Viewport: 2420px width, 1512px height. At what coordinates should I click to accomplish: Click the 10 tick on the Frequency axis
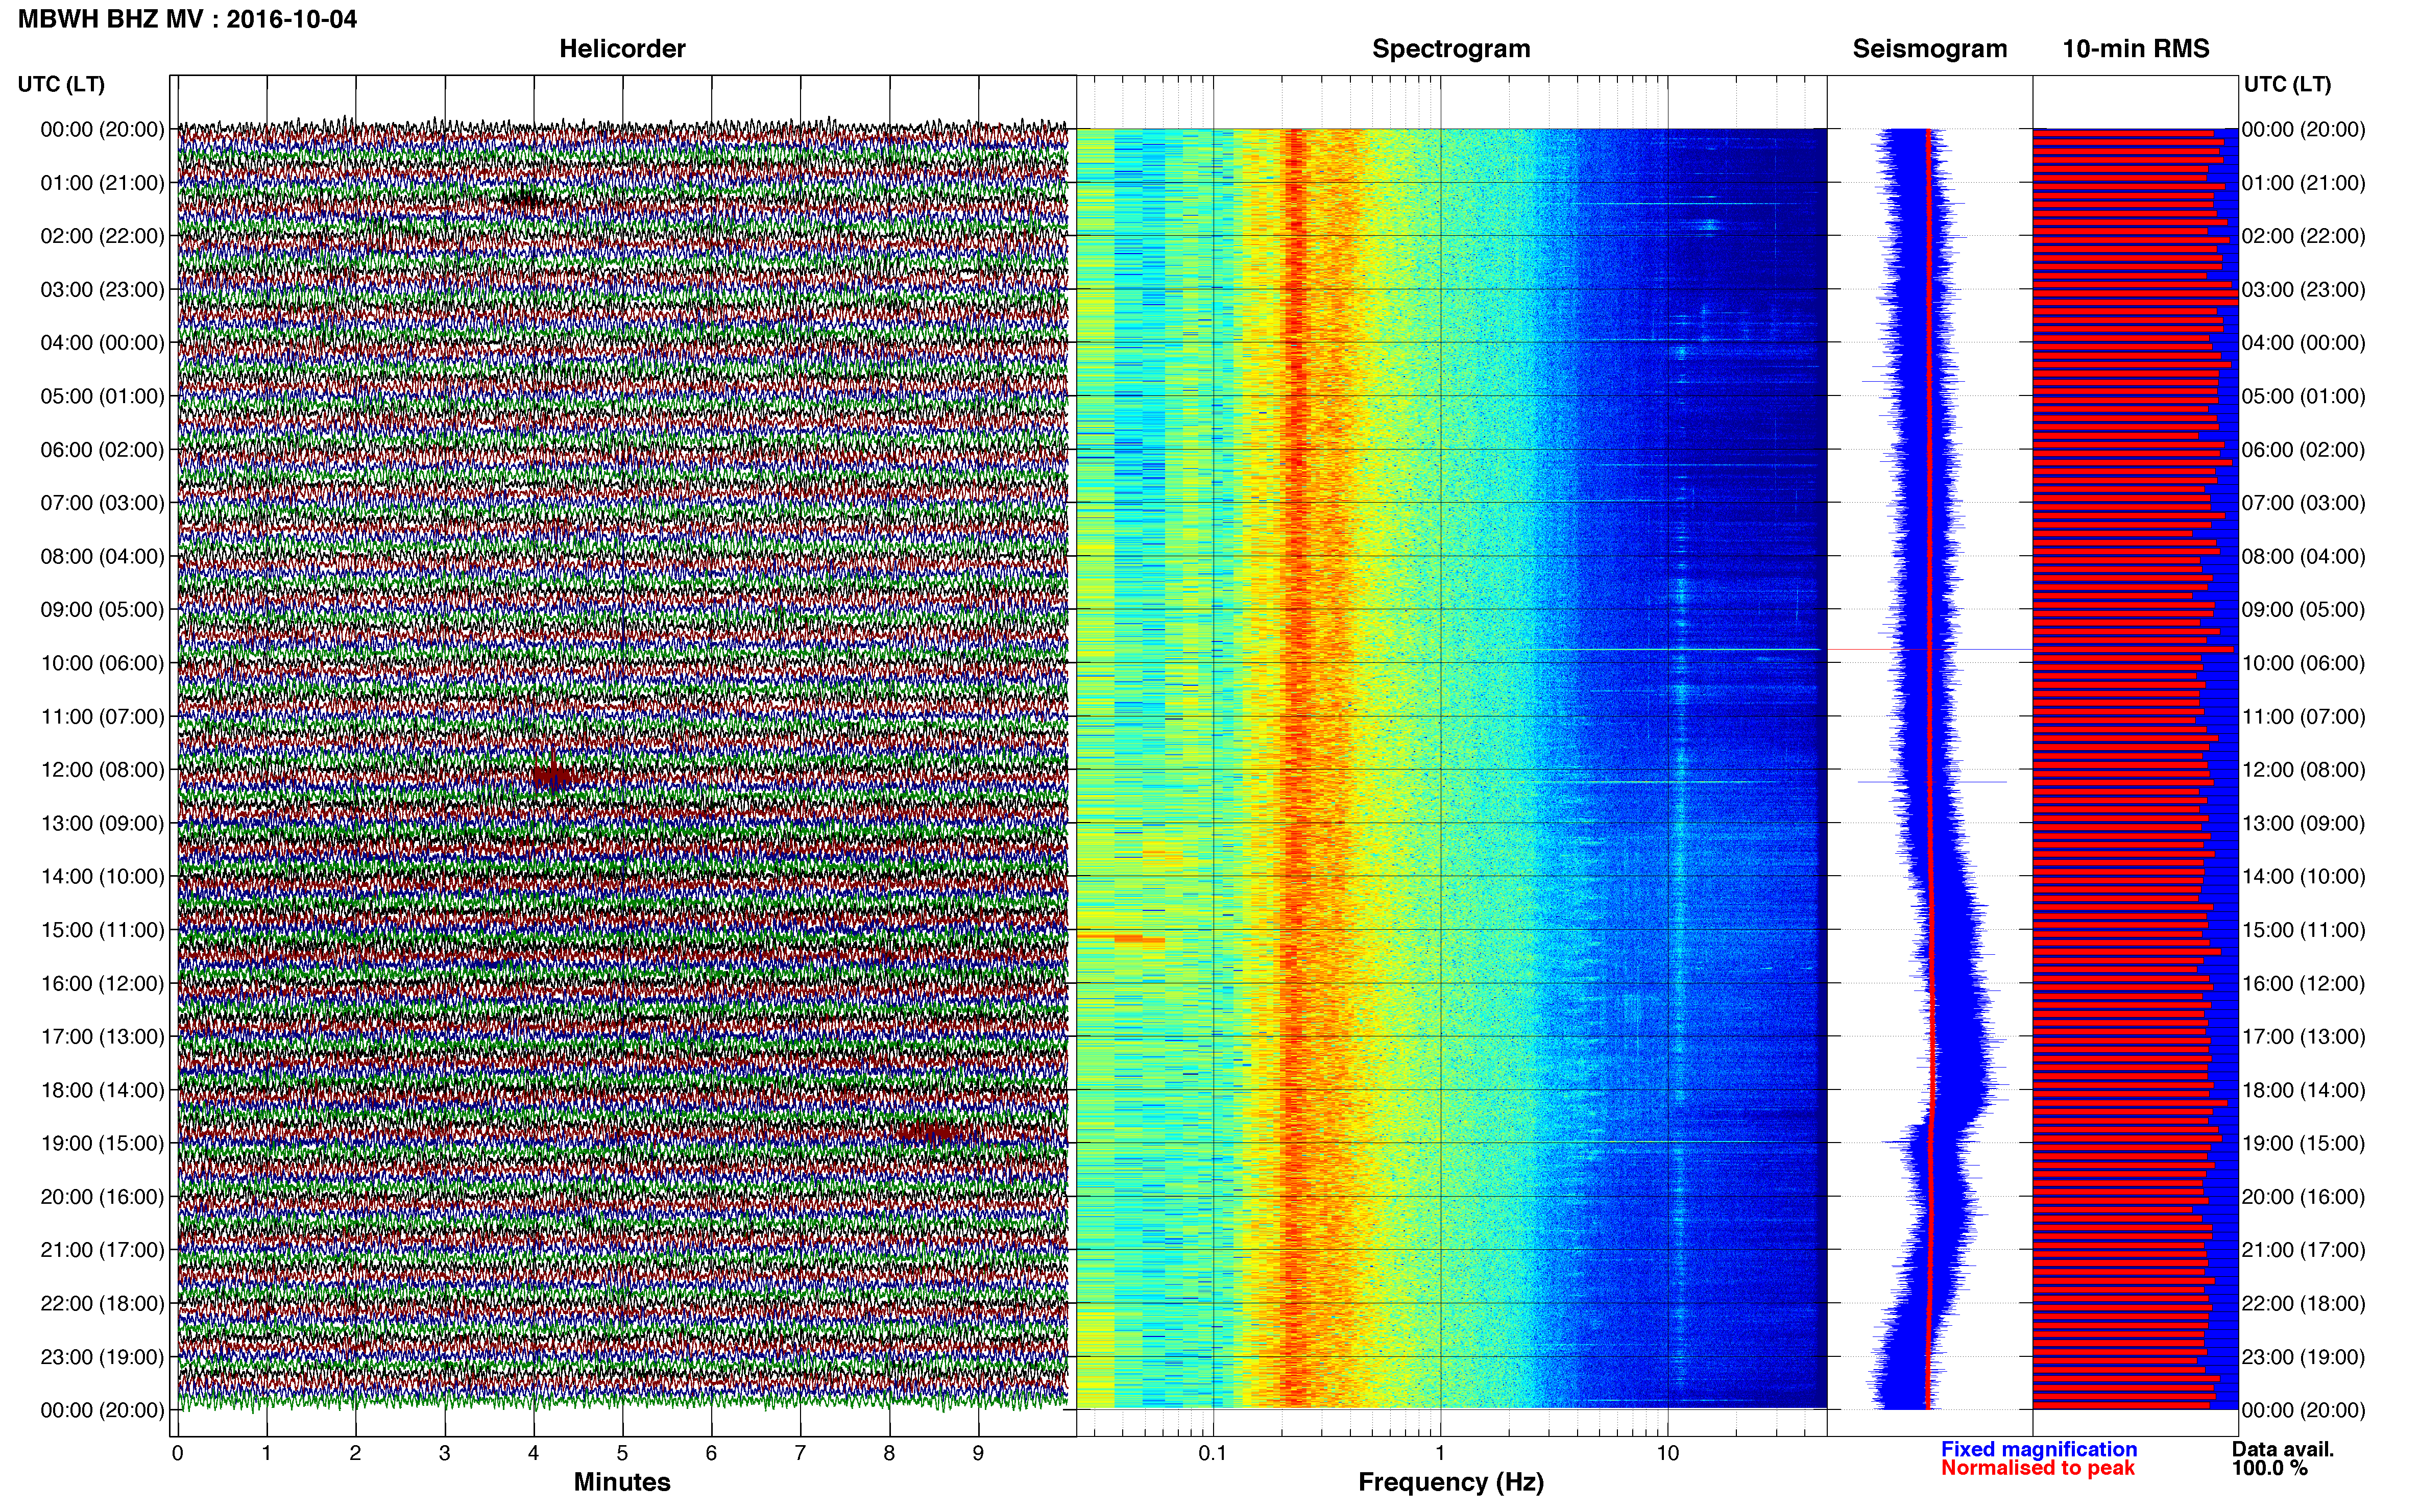(1667, 1453)
